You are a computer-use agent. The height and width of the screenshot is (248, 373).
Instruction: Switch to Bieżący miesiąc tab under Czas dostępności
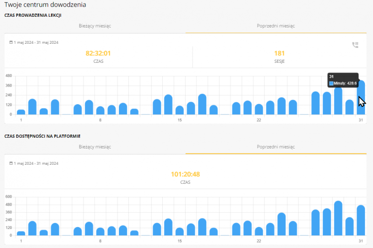coord(95,147)
